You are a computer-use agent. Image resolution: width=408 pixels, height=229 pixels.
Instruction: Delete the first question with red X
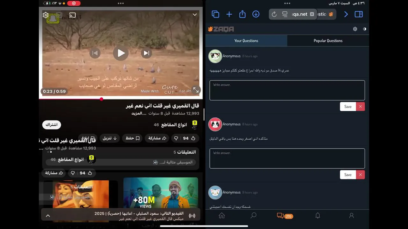(x=361, y=107)
